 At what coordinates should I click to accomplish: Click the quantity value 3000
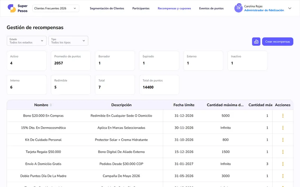tap(226, 176)
